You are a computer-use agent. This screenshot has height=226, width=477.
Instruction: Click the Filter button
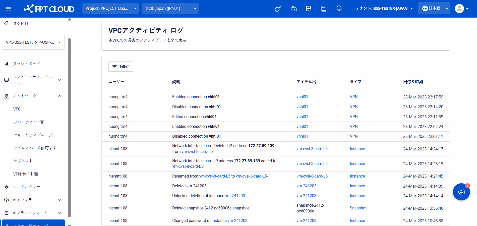121,67
